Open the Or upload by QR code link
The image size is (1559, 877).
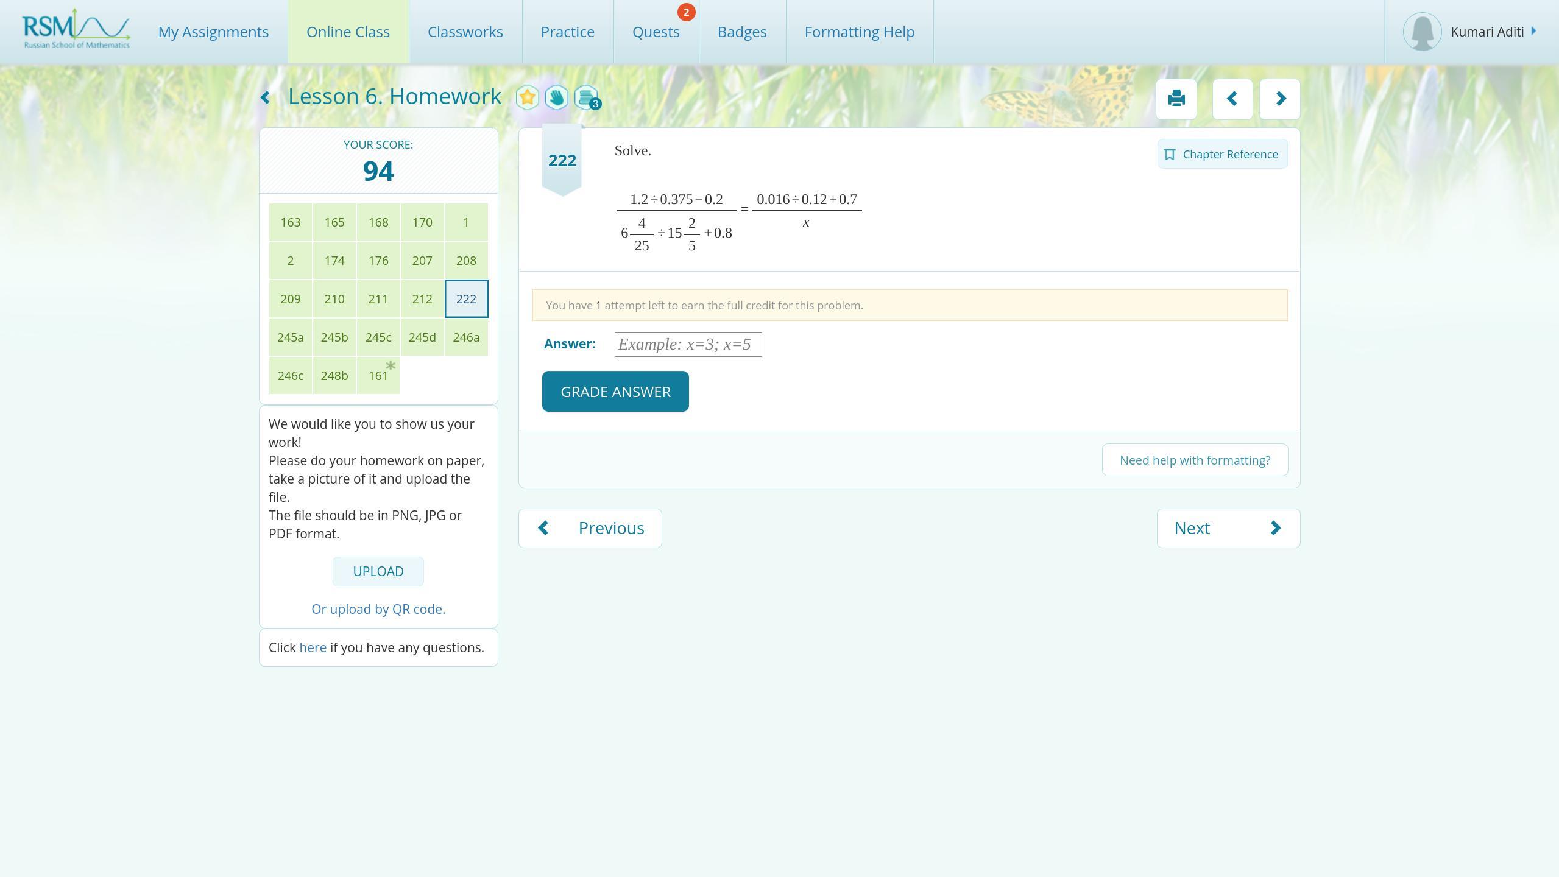point(378,609)
